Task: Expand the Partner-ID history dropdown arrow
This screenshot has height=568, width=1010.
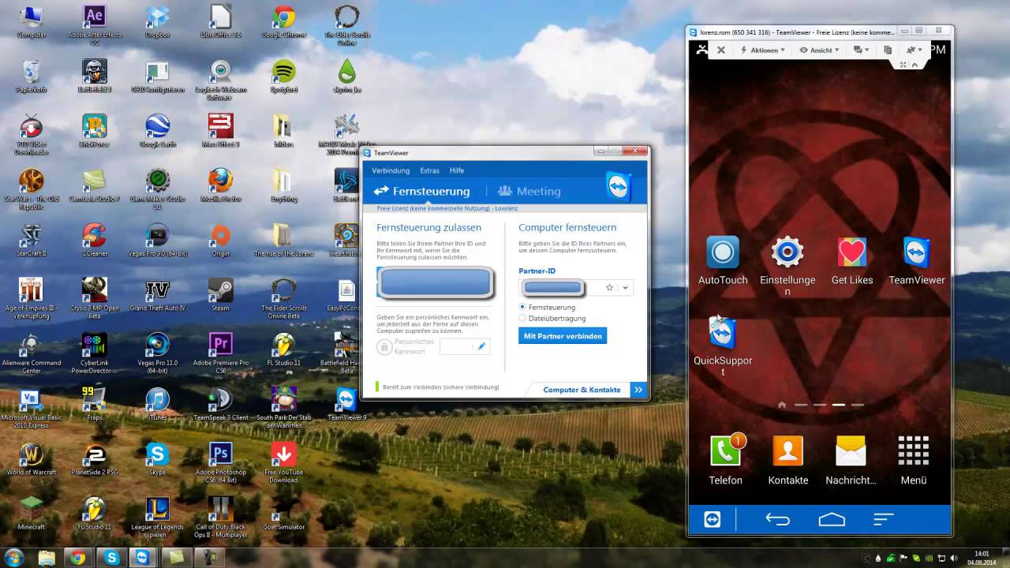Action: click(625, 288)
